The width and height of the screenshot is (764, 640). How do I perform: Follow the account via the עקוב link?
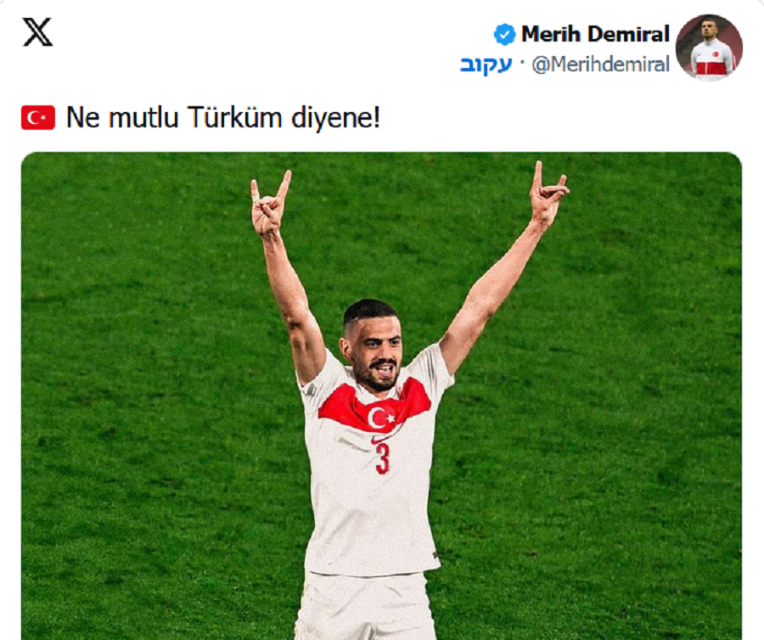pos(486,65)
